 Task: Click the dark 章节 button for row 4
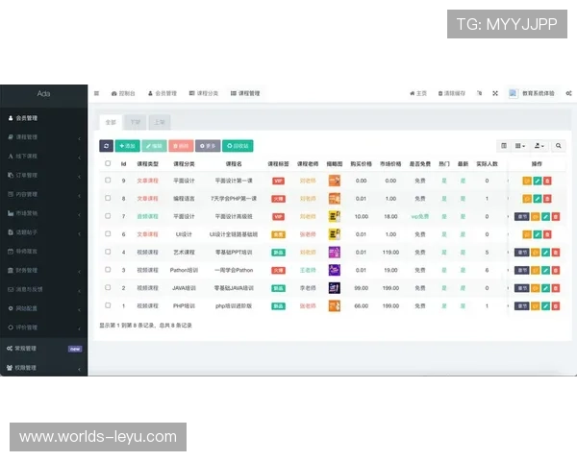click(x=522, y=253)
